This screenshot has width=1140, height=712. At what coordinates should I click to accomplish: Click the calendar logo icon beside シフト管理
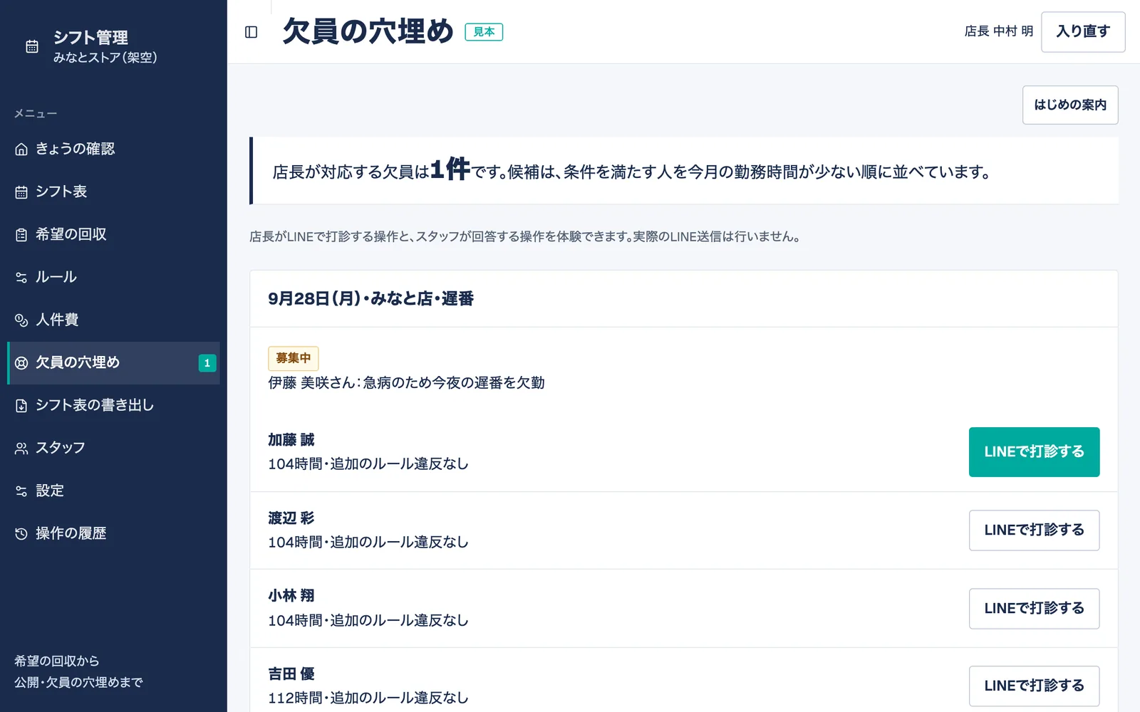click(32, 46)
